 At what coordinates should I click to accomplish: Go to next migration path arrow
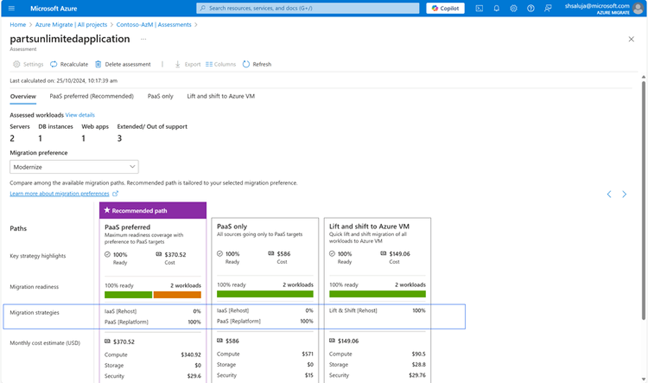pos(625,194)
